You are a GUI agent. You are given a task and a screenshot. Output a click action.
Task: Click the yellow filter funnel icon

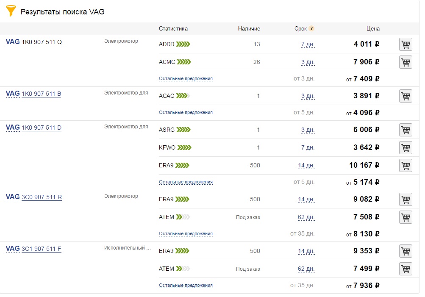pos(11,11)
